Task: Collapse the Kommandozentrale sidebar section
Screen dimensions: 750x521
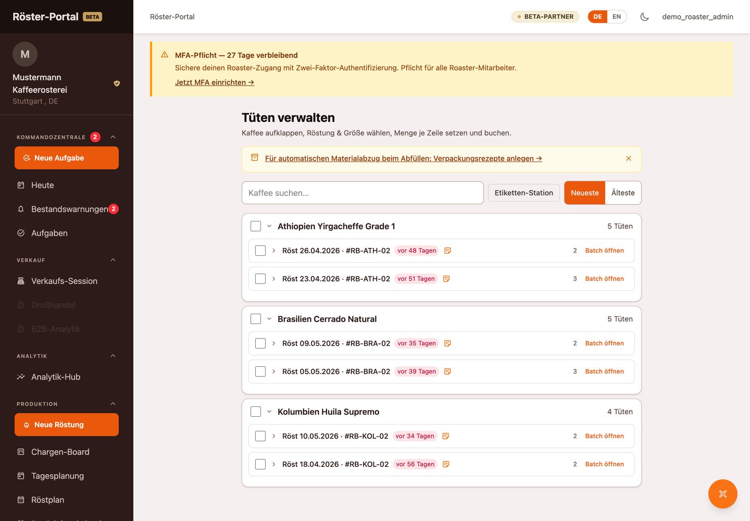Action: (113, 137)
